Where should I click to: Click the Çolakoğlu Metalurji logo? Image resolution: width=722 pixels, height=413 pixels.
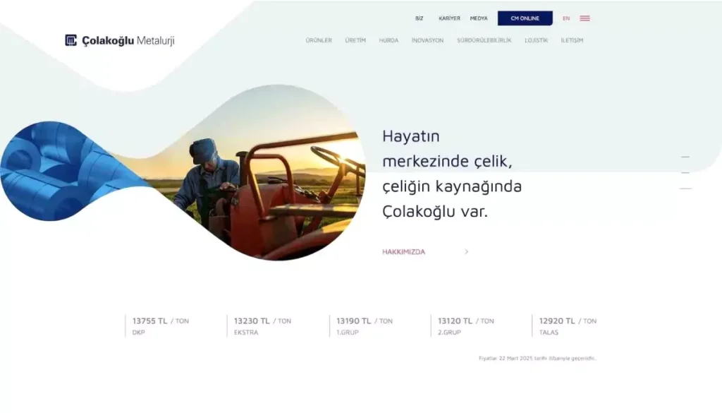click(x=118, y=40)
